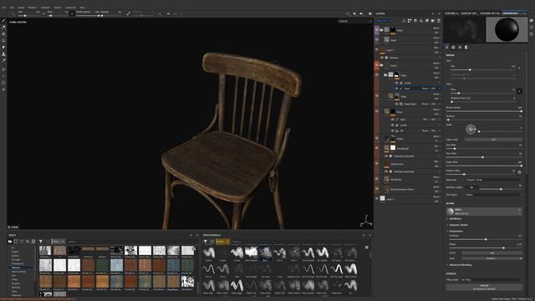This screenshot has width=535, height=301.
Task: Select the Smudge tool
Action: (x=3, y=47)
